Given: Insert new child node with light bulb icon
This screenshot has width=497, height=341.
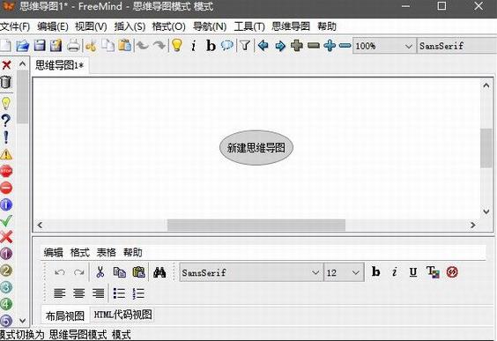Looking at the screenshot, I should tap(177, 45).
